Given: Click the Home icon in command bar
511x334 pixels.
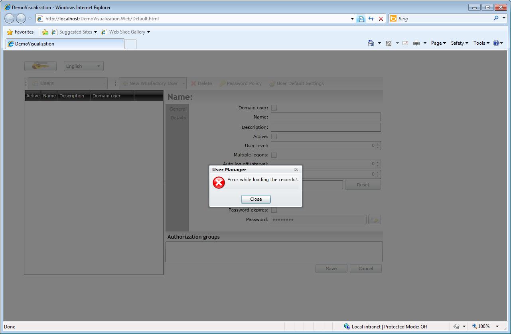Looking at the screenshot, I should 371,43.
